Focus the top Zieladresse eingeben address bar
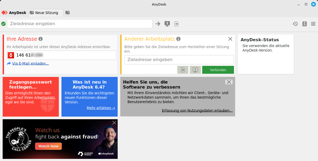318x161 pixels. pos(80,24)
